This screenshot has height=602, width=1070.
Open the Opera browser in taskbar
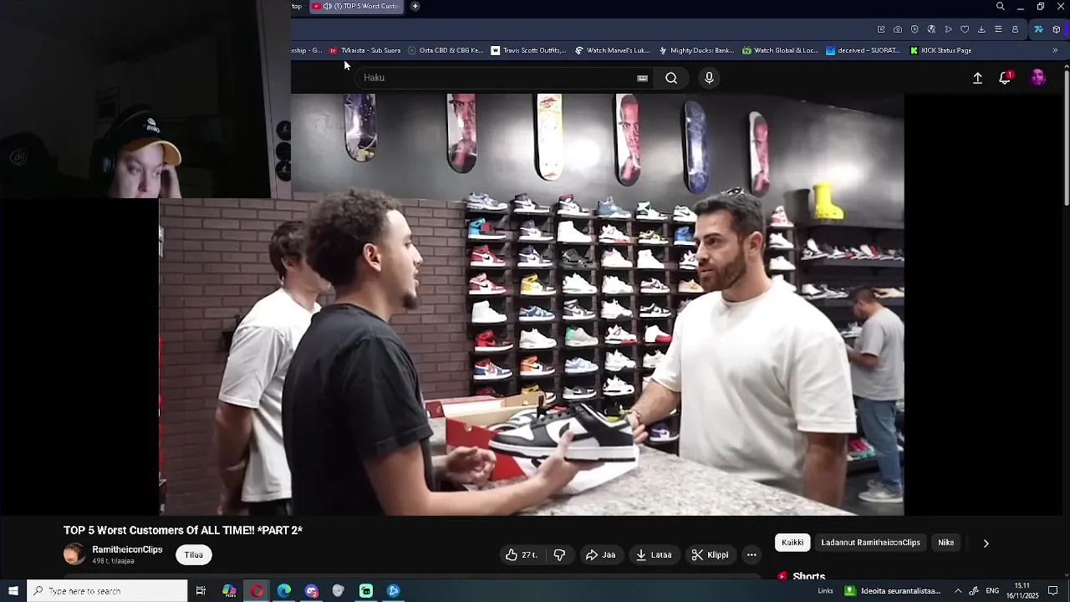pos(257,591)
